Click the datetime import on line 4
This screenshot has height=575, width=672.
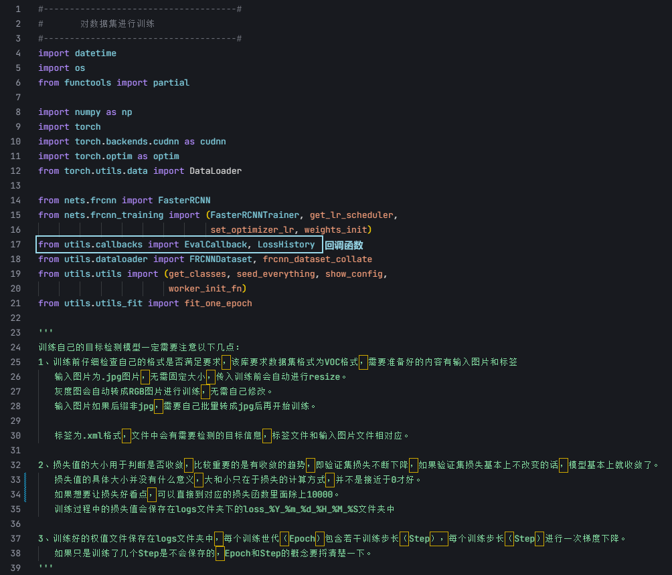(95, 53)
